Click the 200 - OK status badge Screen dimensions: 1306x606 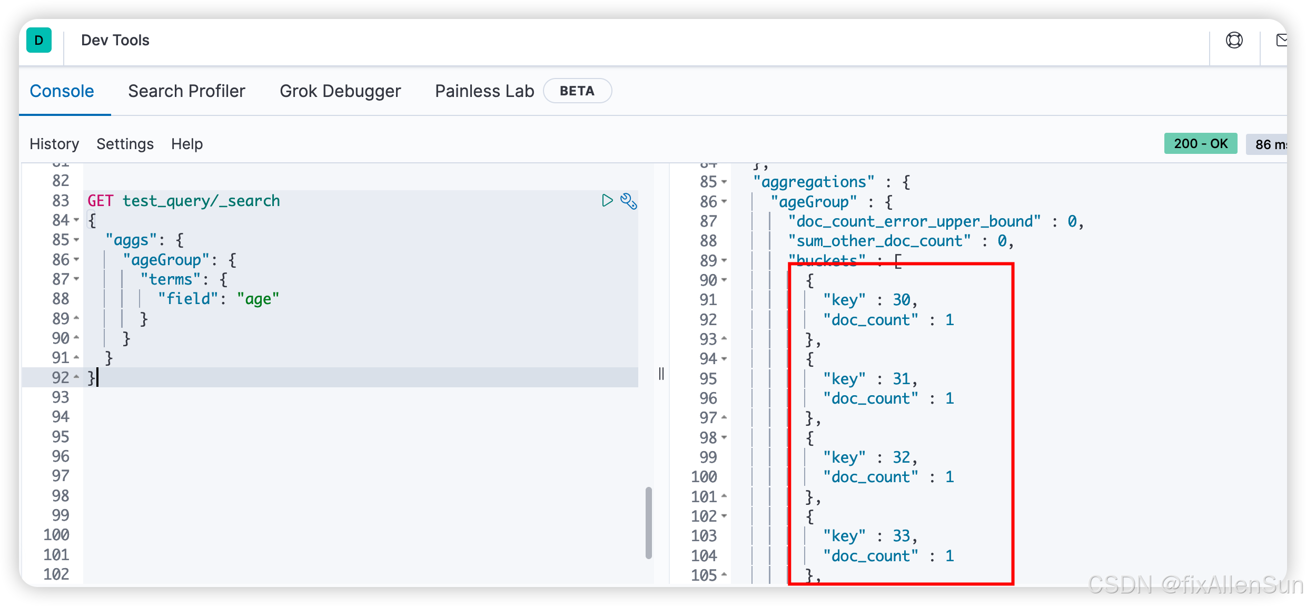(1200, 143)
